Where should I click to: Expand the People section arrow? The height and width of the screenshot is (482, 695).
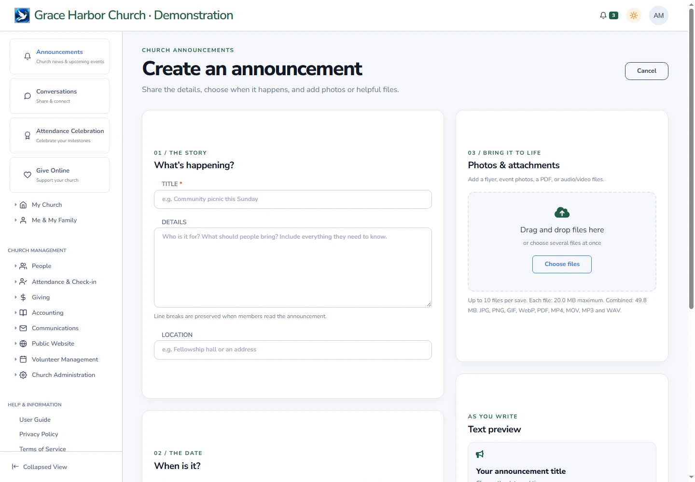tap(15, 266)
